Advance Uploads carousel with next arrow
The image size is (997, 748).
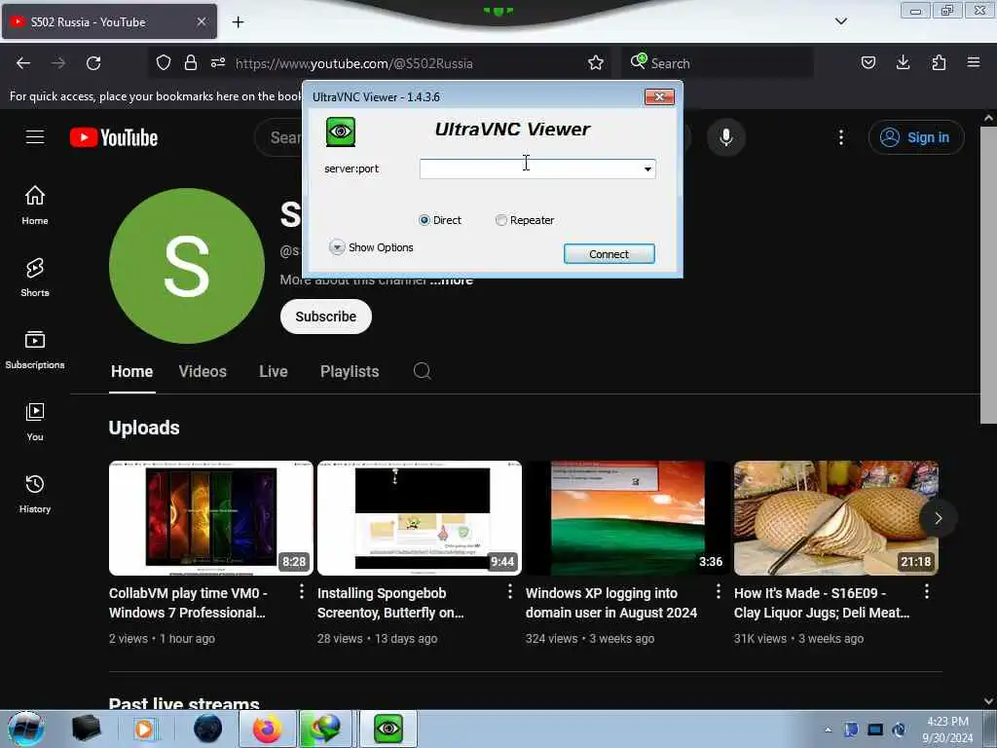(938, 518)
